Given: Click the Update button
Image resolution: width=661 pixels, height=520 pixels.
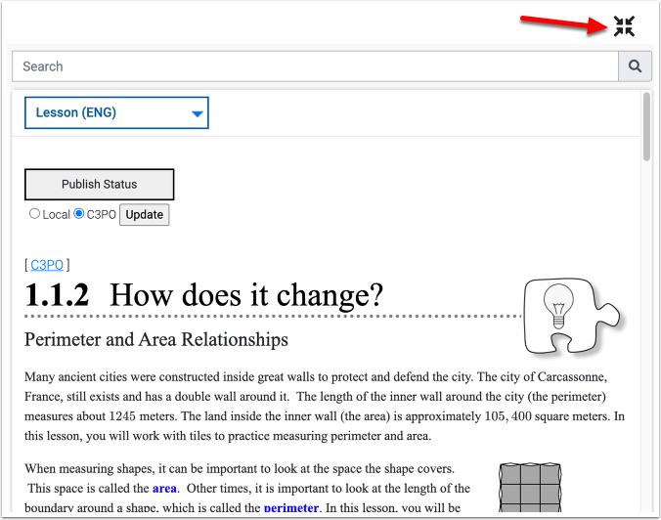Looking at the screenshot, I should coord(144,214).
